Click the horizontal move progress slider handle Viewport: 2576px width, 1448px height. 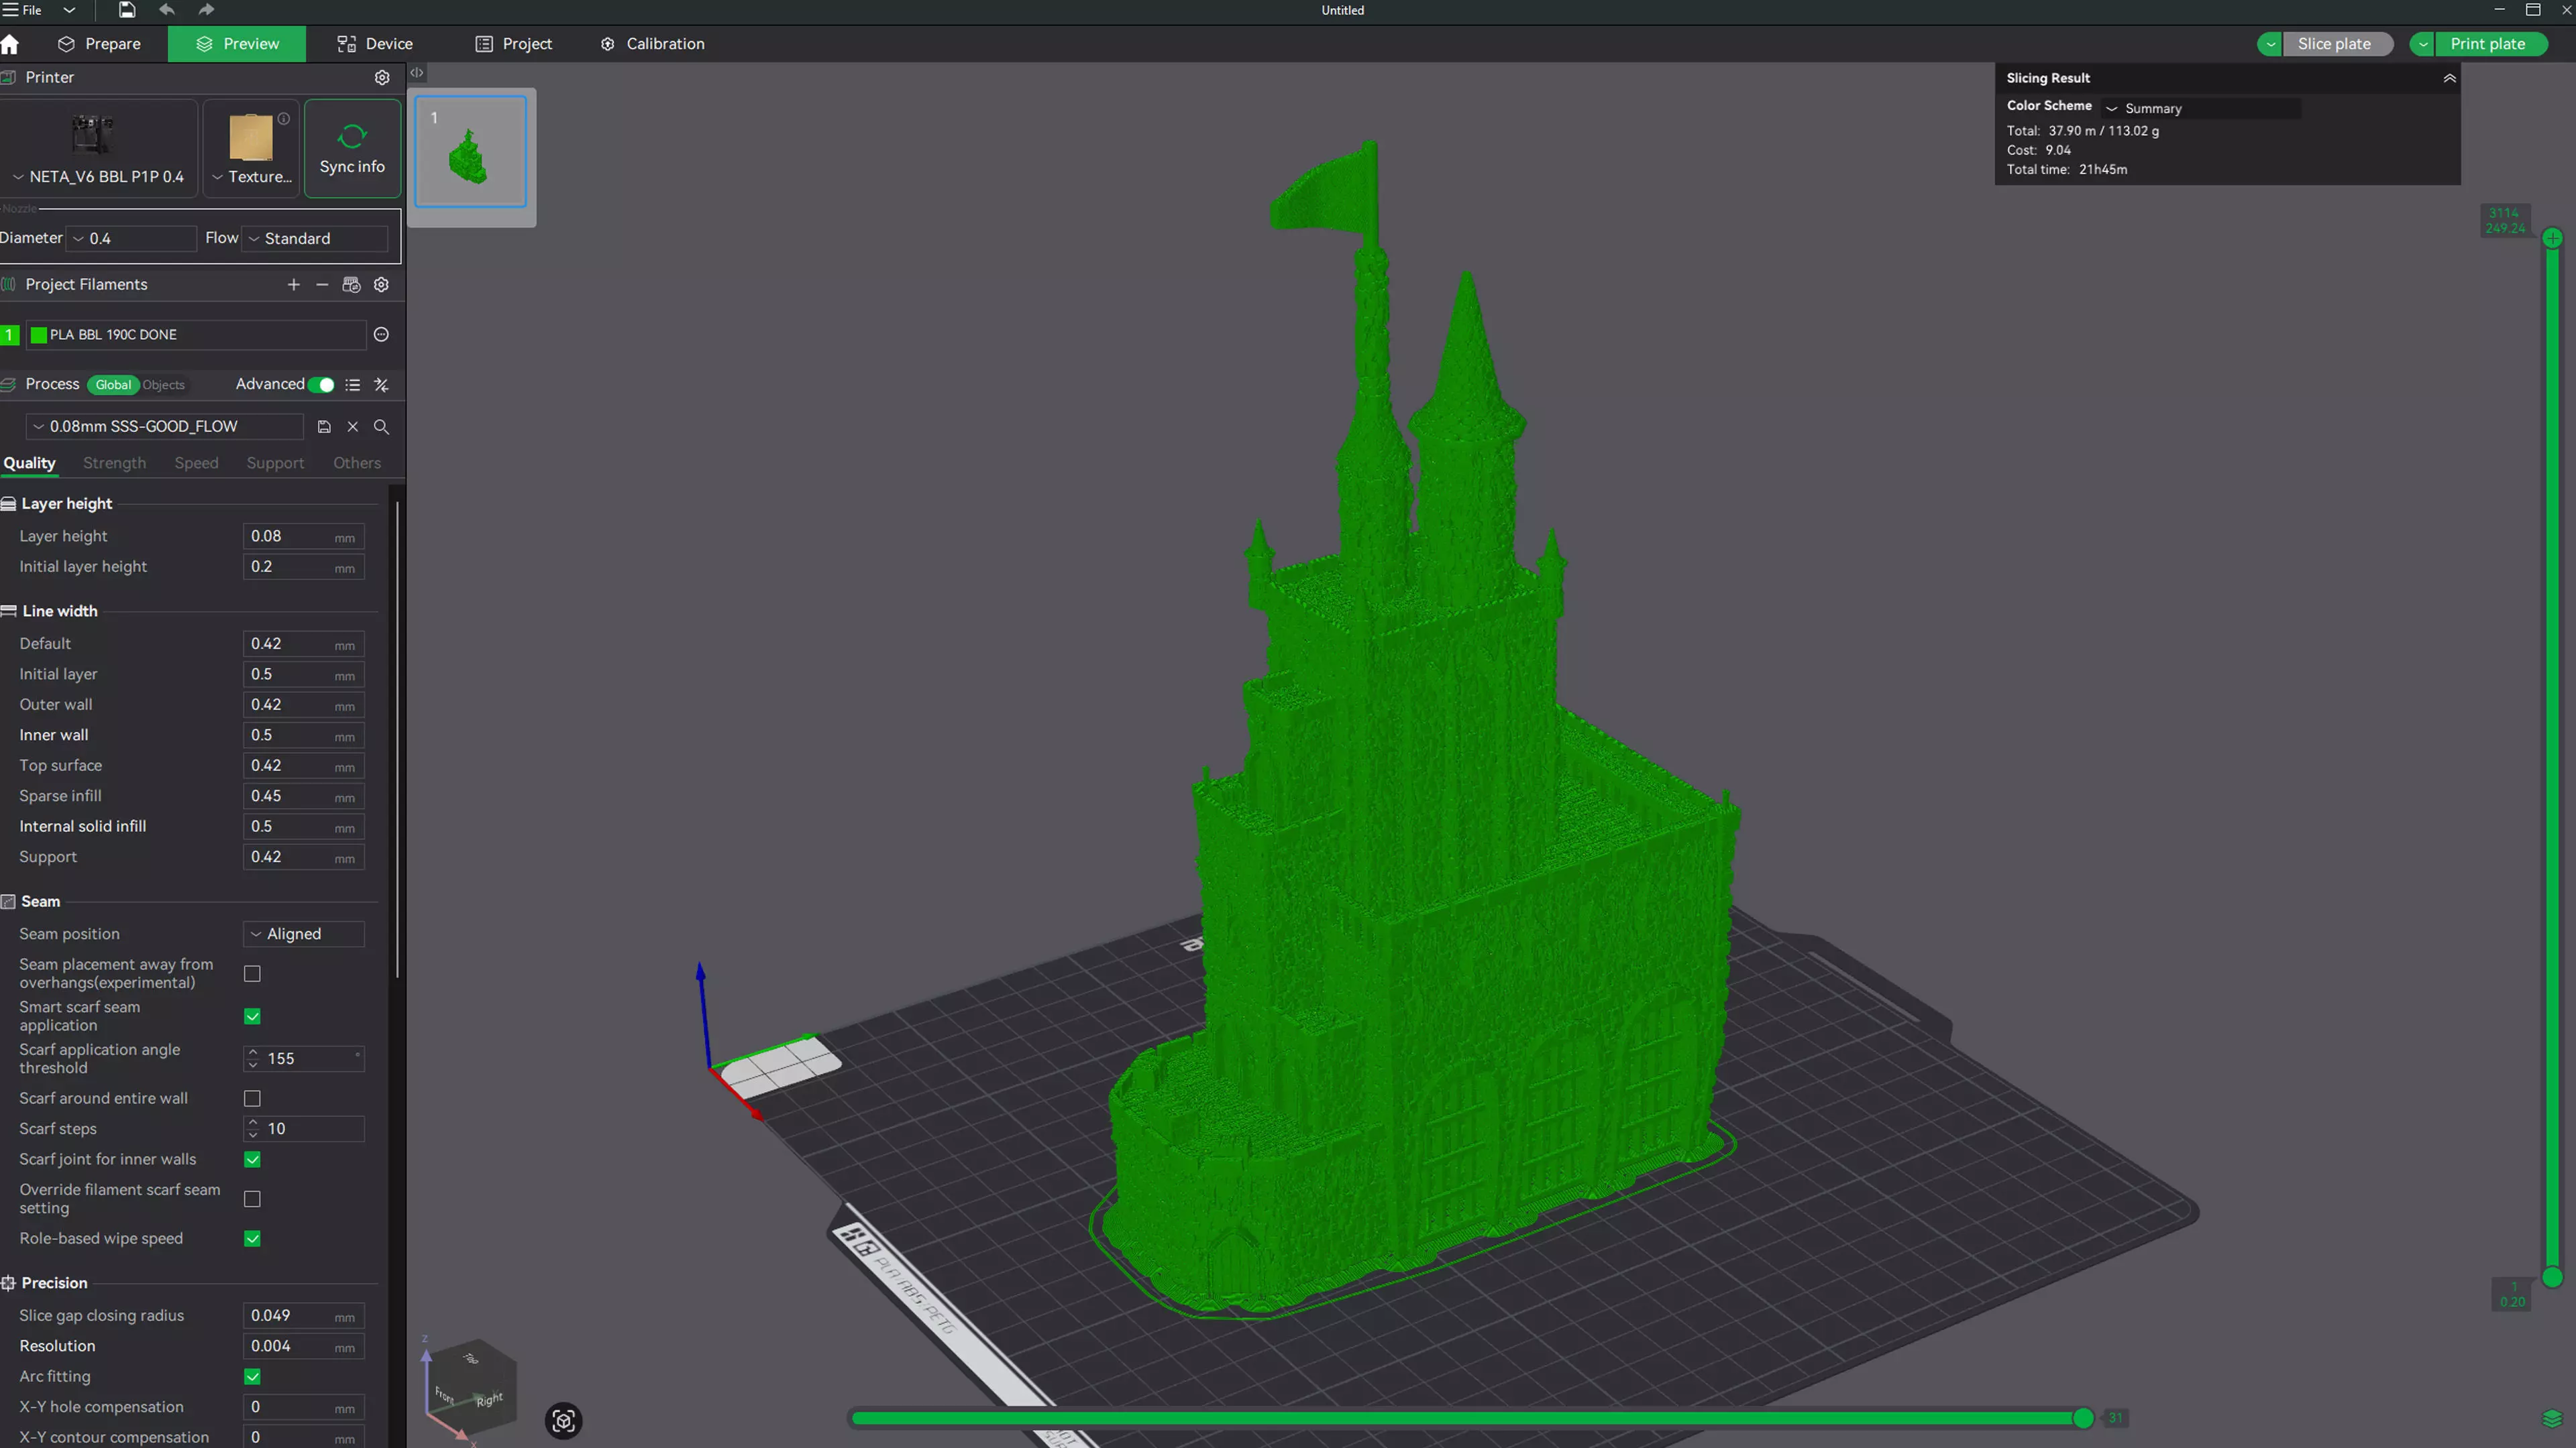coord(2083,1417)
